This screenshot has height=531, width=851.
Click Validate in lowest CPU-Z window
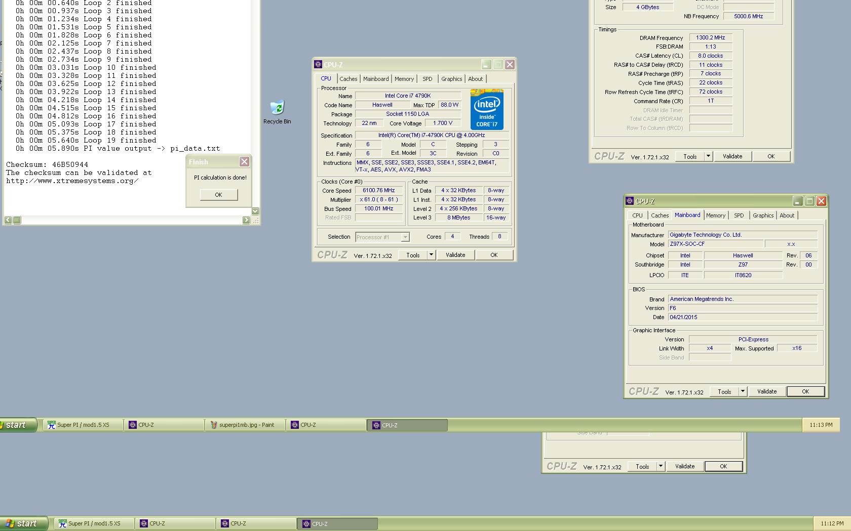point(685,466)
